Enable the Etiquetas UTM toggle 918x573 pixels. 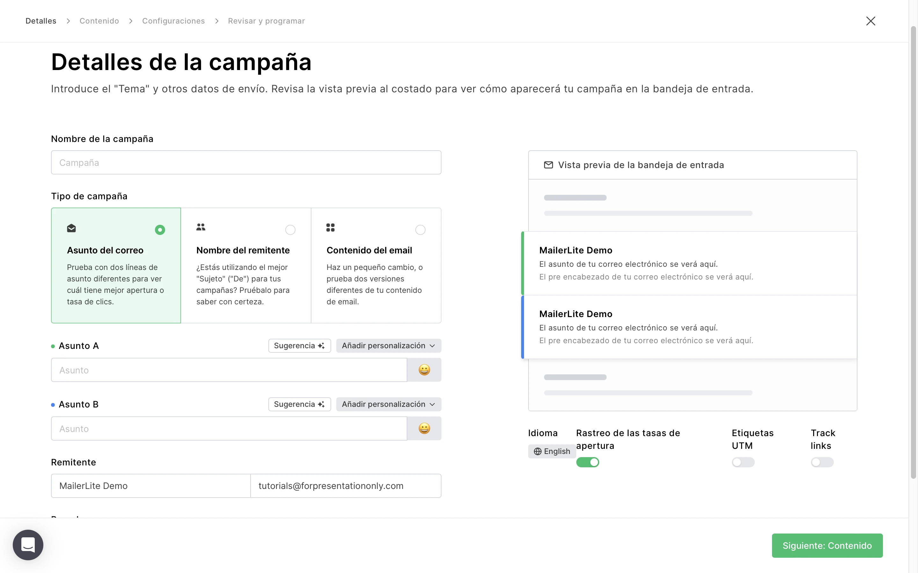743,462
